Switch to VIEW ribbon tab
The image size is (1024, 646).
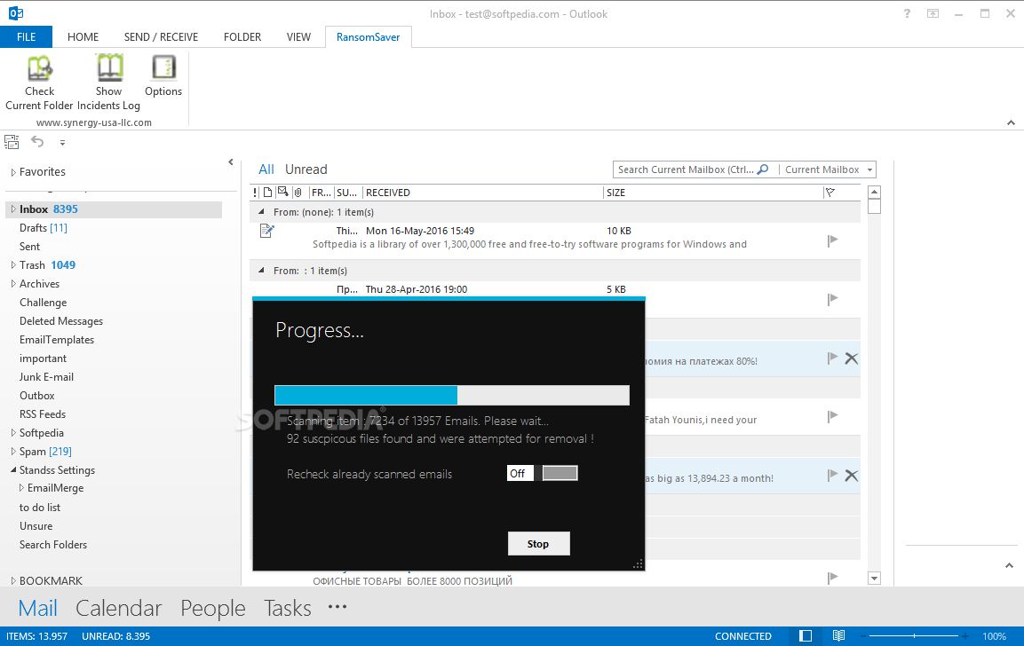(298, 37)
